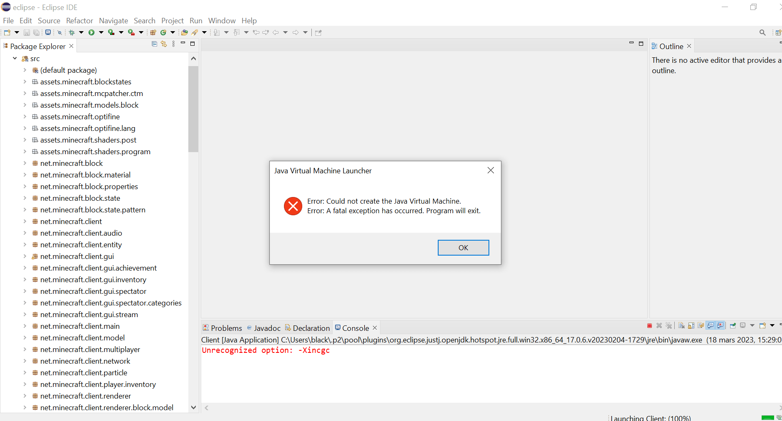Click the red Terminate button in Console
Screen dimensions: 782x421
[649, 325]
